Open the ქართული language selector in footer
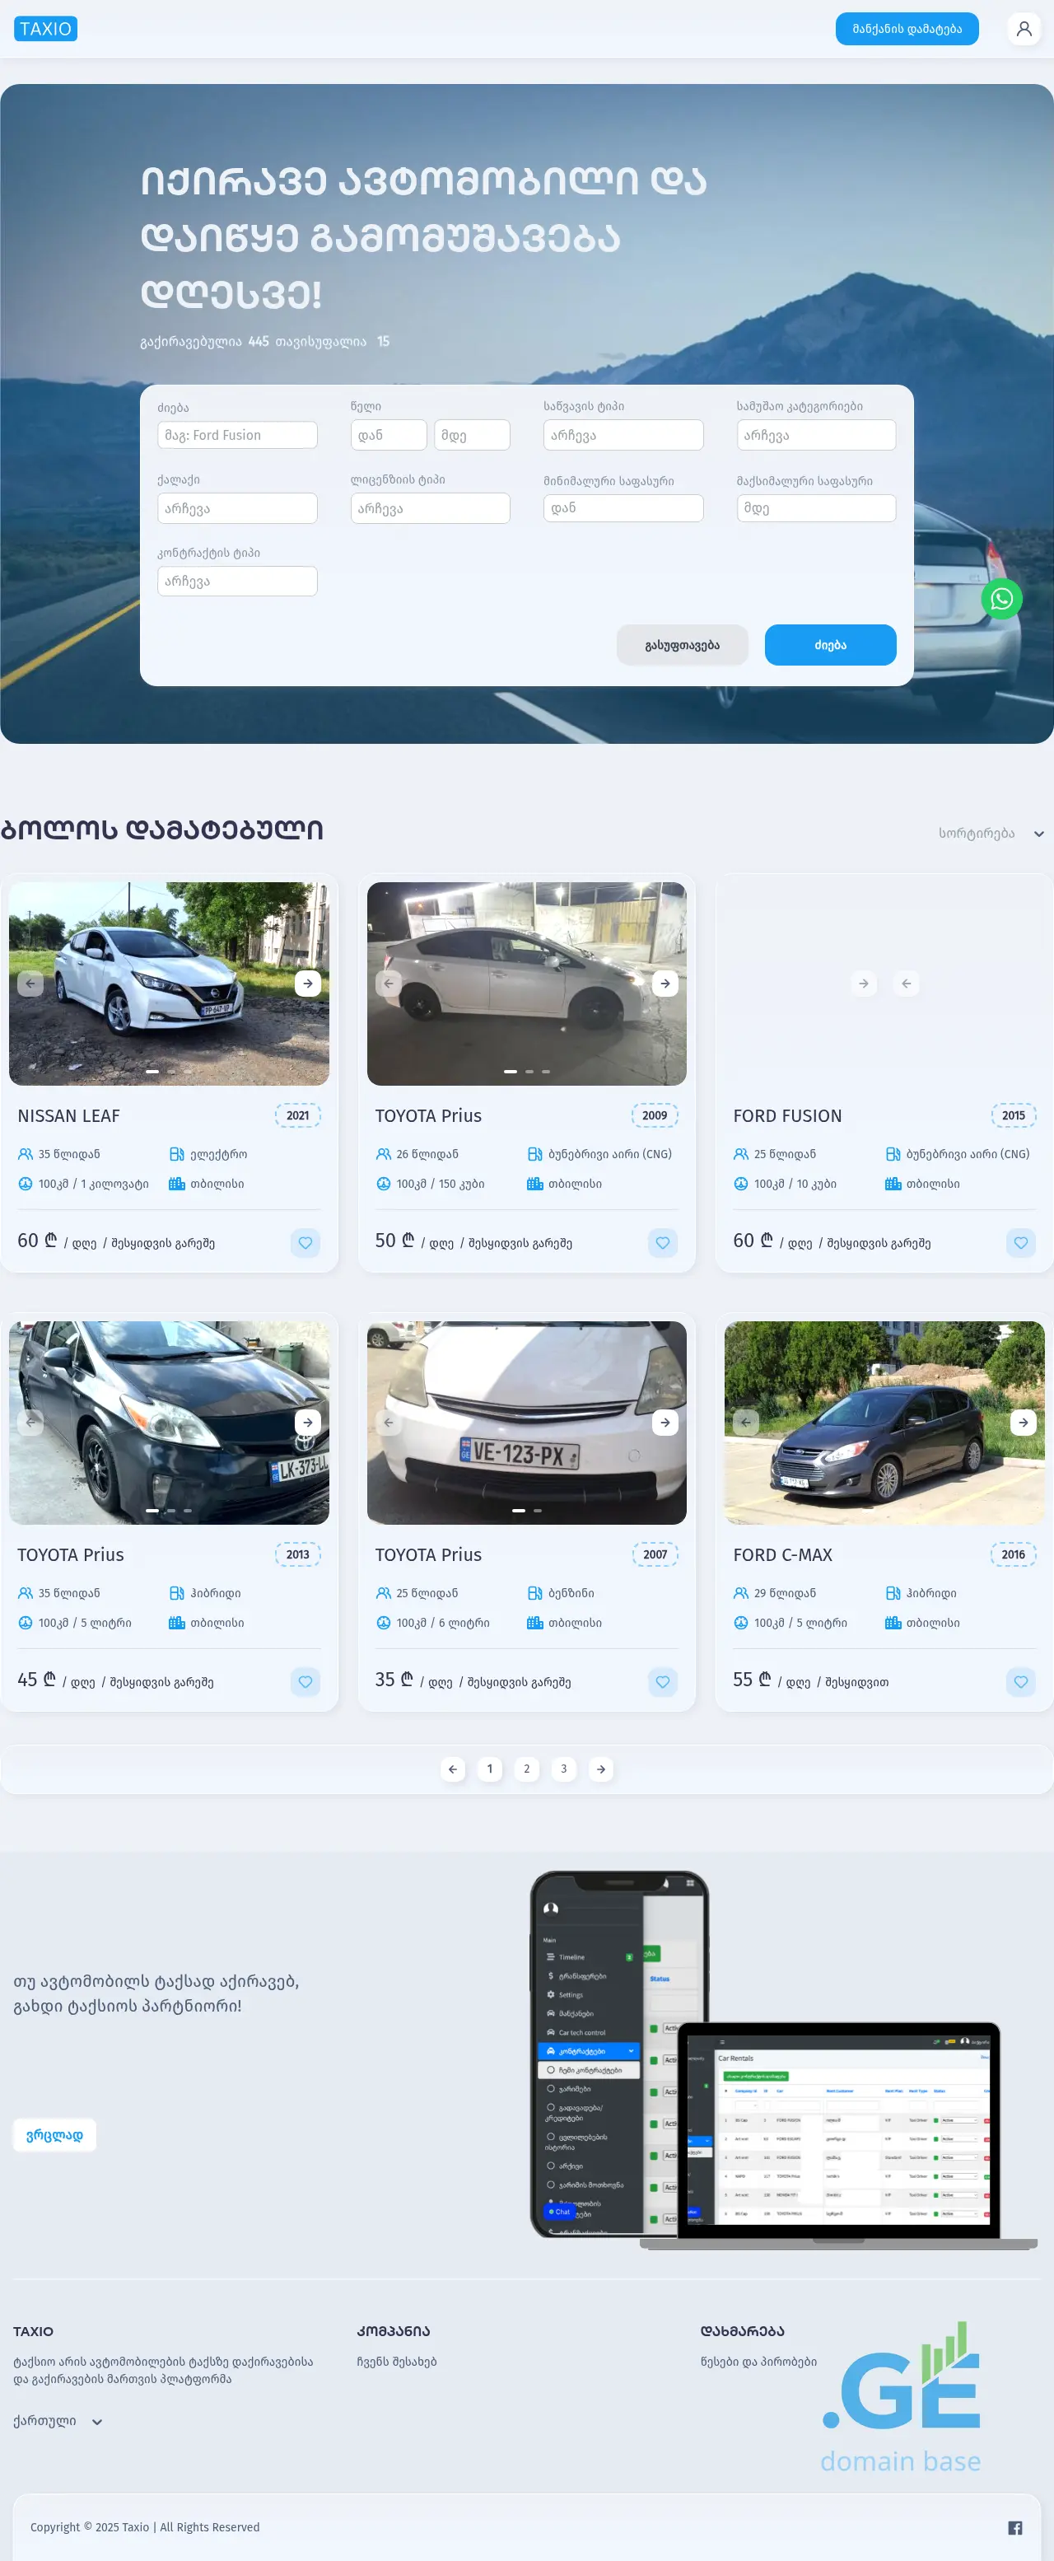 point(58,2421)
